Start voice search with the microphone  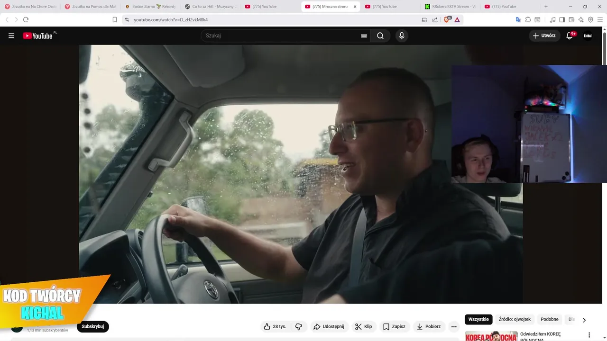tap(402, 36)
